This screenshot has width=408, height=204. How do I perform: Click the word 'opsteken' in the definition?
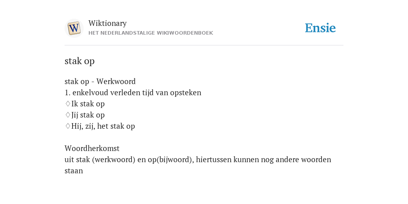[x=186, y=93]
